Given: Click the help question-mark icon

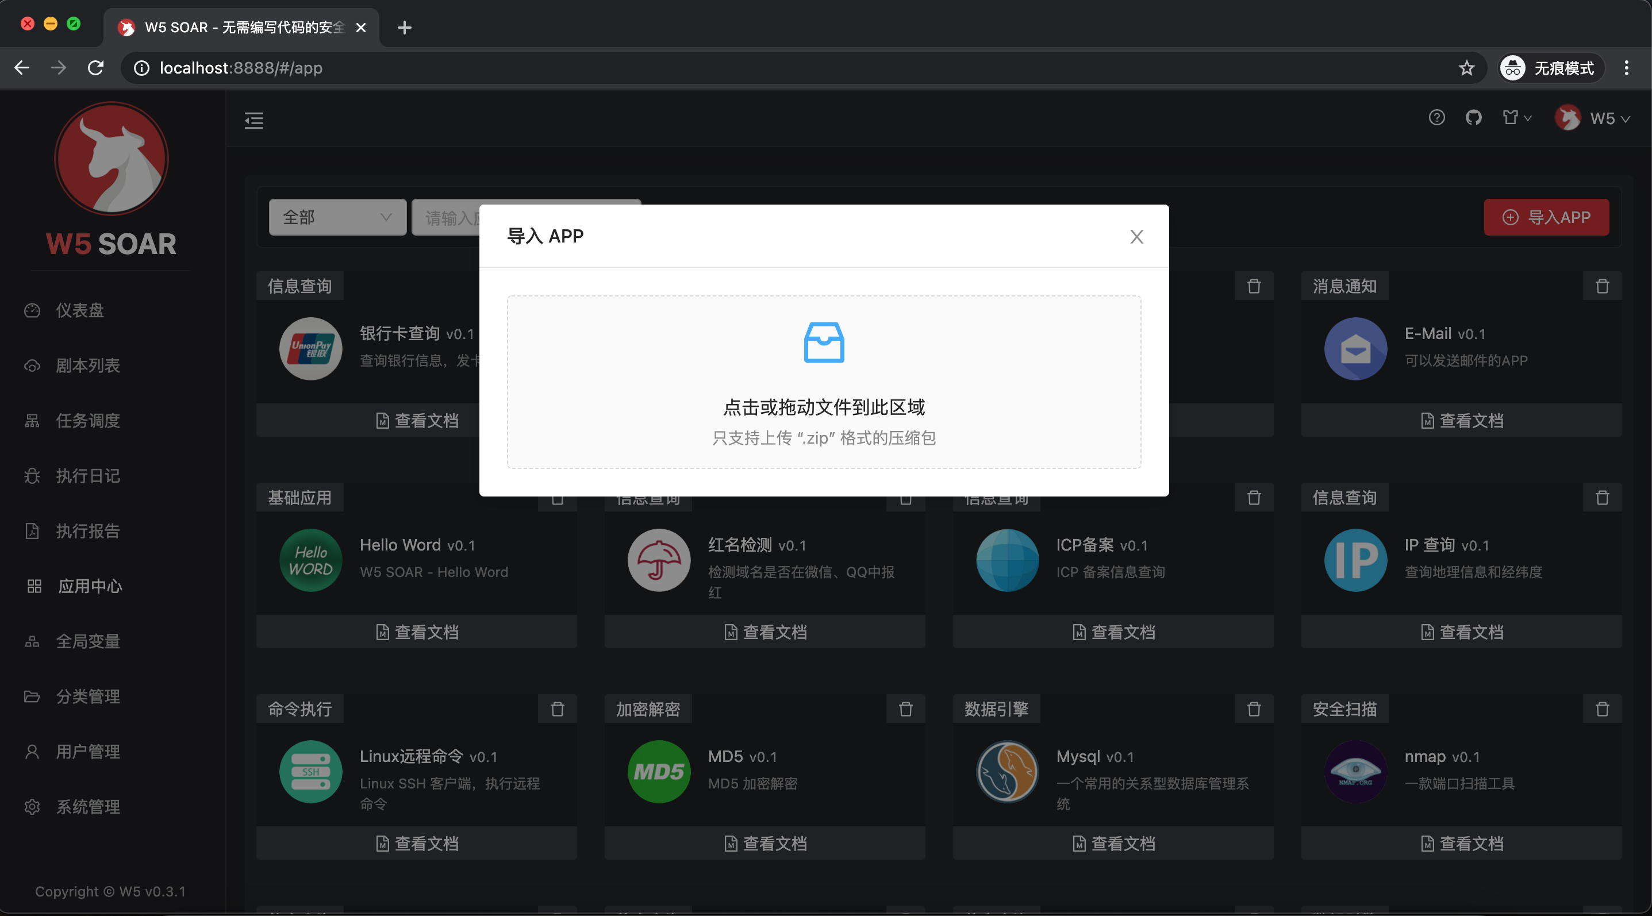Looking at the screenshot, I should [1436, 118].
